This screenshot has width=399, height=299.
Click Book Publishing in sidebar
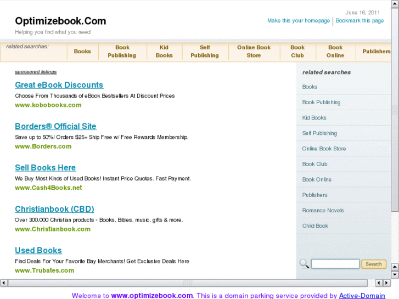(x=321, y=102)
